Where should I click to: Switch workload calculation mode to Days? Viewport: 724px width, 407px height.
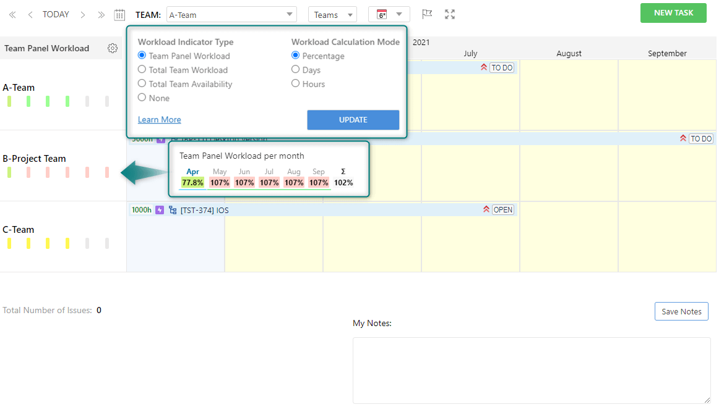[x=295, y=69]
